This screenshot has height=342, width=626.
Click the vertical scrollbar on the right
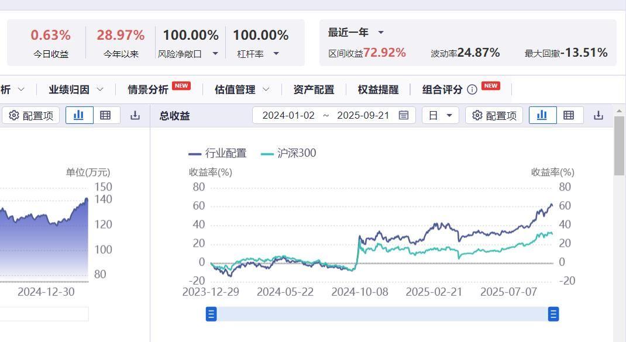620,146
